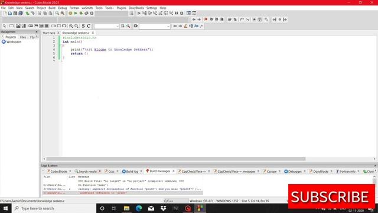Open the wxSmith menu

87,8
